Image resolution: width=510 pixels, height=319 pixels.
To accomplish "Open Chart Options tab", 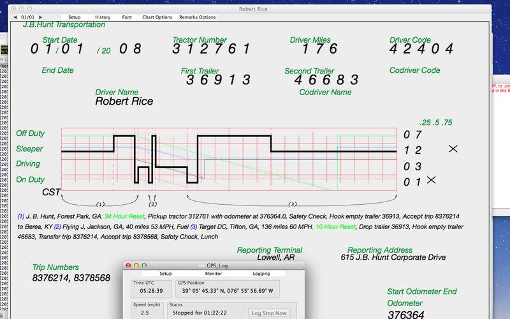I will (157, 17).
